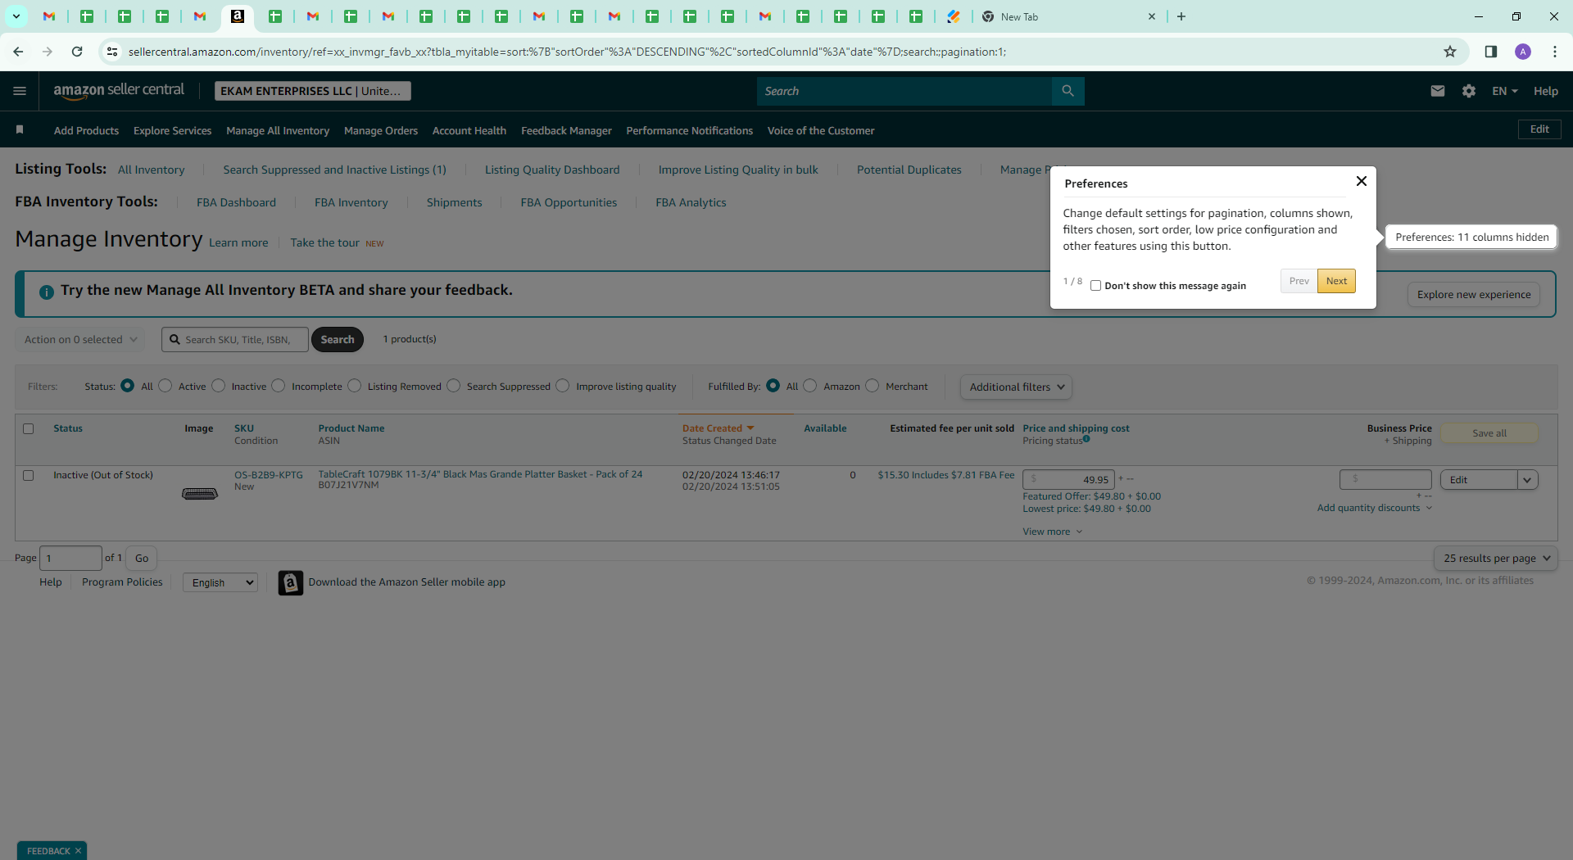Go to Listing Quality Dashboard
The height and width of the screenshot is (860, 1573).
point(552,170)
